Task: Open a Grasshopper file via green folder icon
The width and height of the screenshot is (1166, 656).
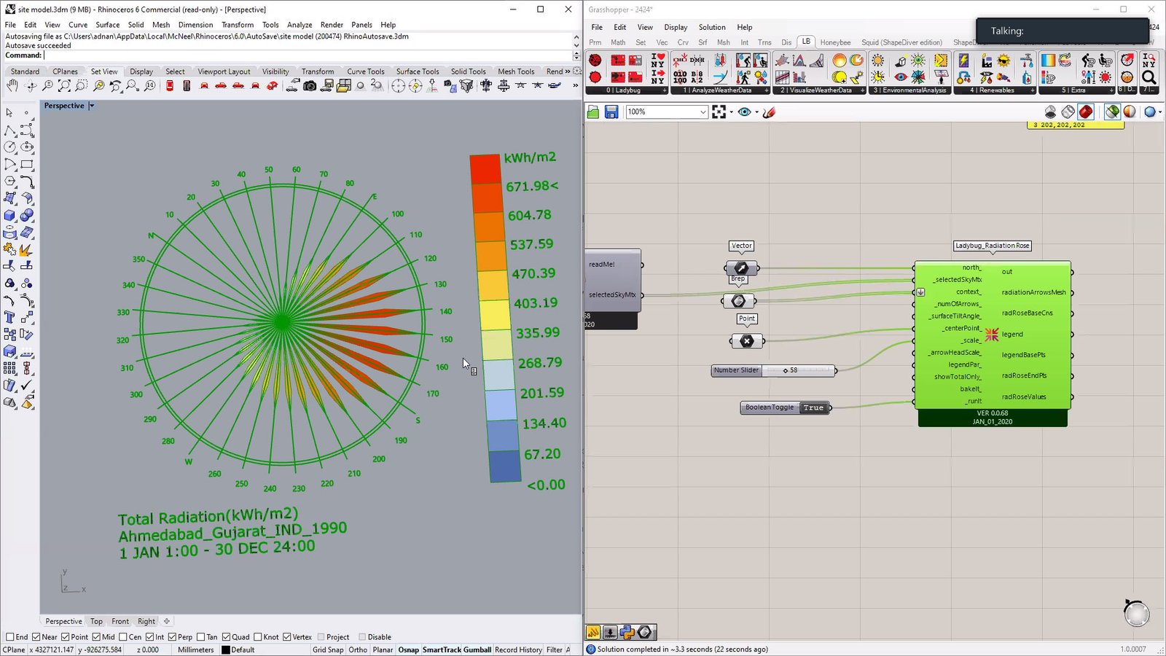Action: coord(593,112)
